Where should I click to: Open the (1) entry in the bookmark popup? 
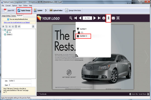click(82, 32)
